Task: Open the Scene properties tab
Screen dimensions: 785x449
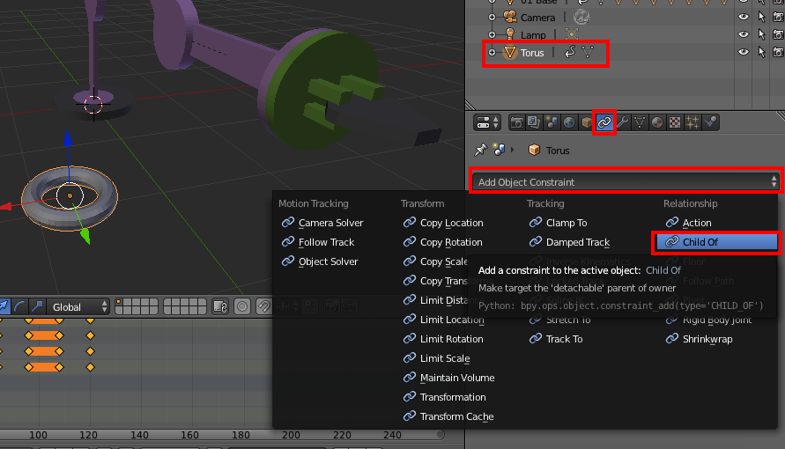Action: (552, 122)
